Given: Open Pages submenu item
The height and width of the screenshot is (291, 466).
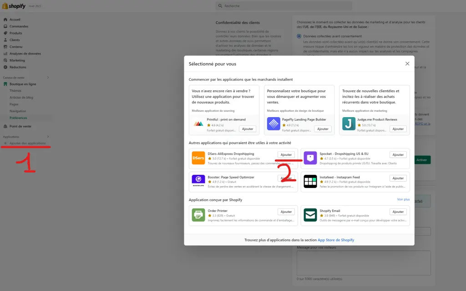Looking at the screenshot, I should tap(14, 104).
